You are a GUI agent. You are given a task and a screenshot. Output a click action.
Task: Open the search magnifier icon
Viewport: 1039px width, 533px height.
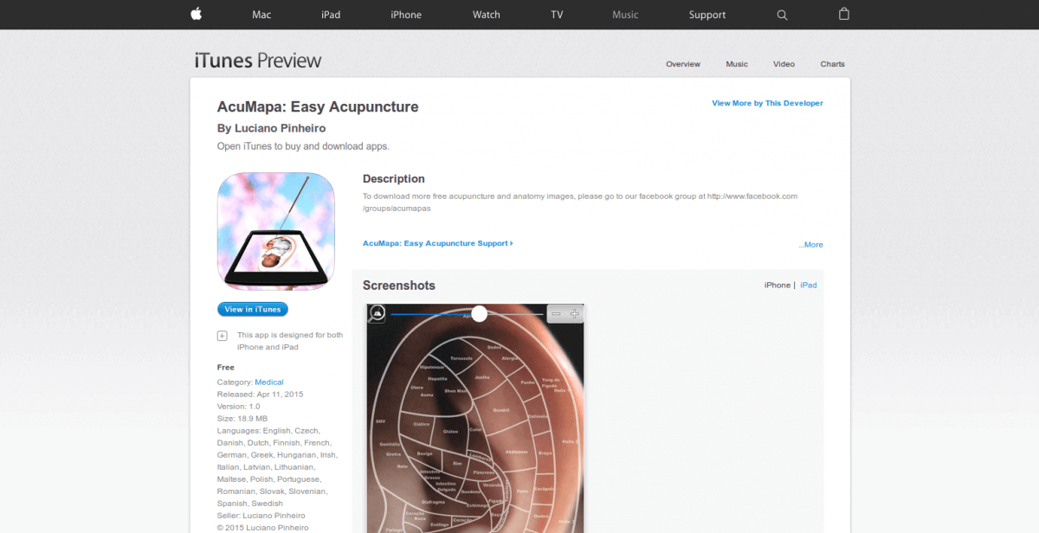782,15
